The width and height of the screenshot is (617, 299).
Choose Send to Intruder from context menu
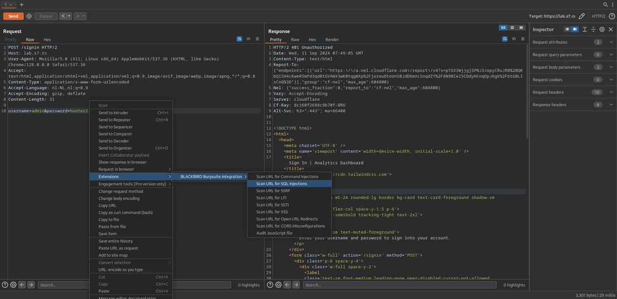[131, 113]
